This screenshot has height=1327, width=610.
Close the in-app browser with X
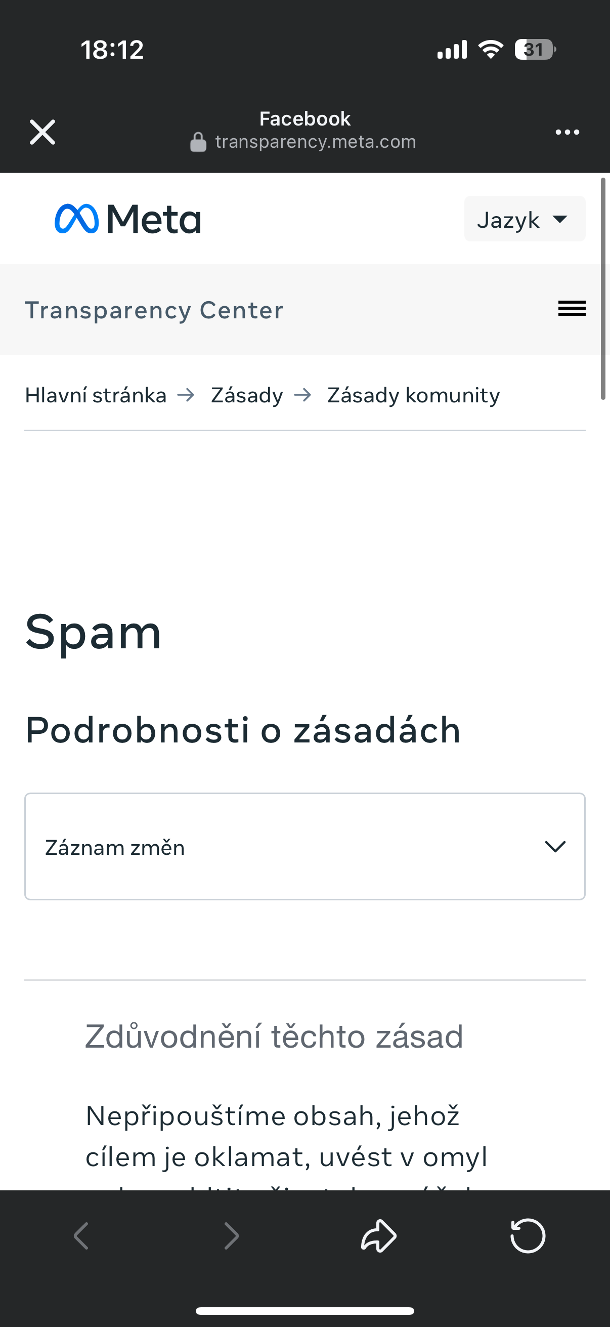pyautogui.click(x=42, y=133)
